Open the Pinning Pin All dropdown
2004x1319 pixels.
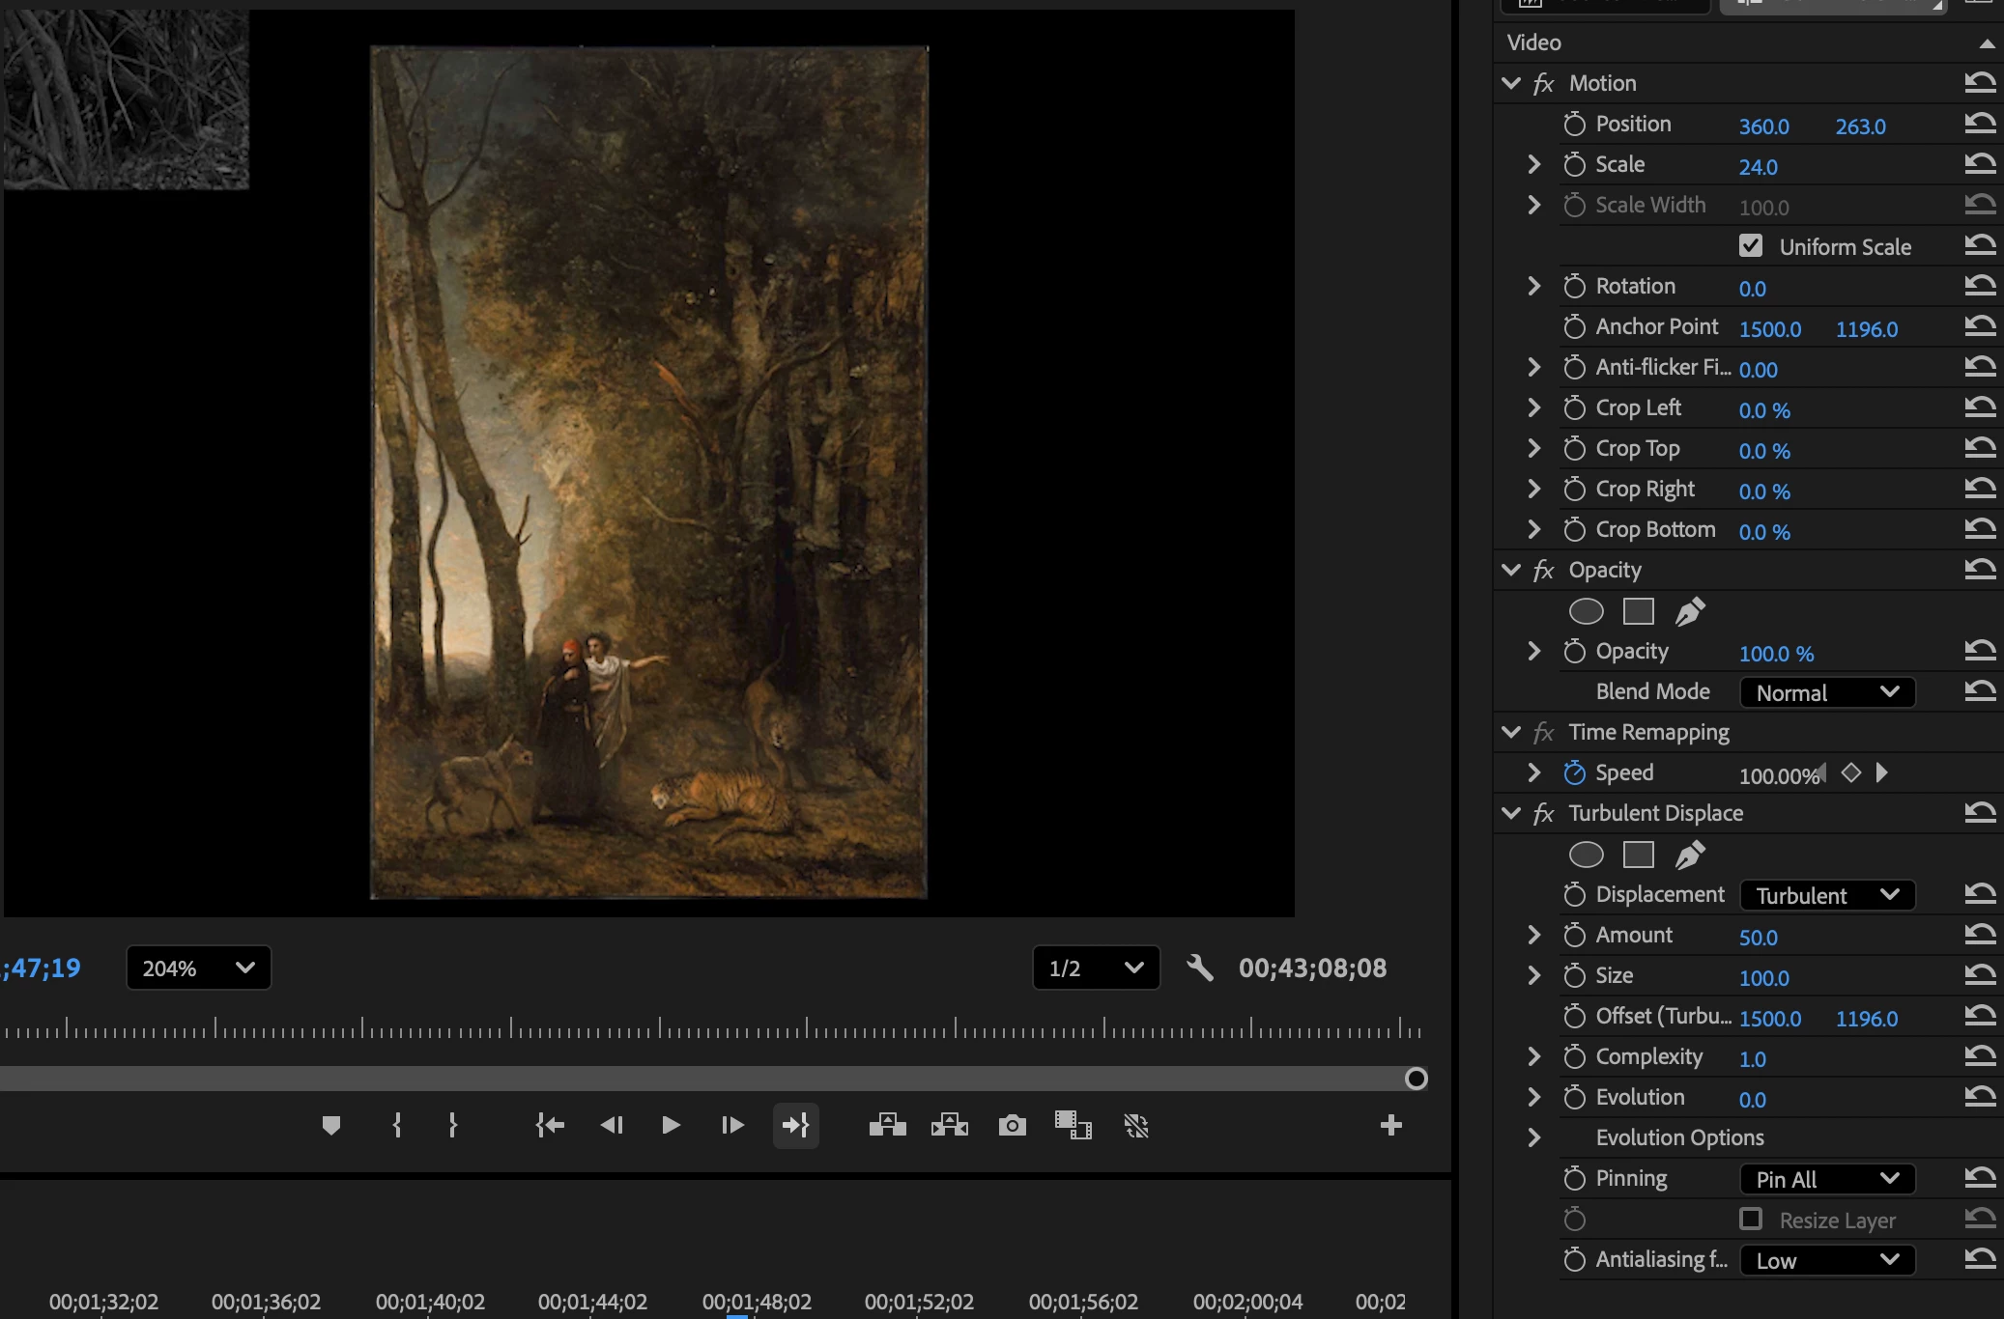(x=1826, y=1179)
